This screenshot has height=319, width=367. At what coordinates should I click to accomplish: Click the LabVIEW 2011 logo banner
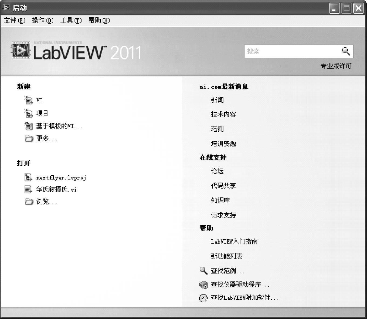(x=76, y=51)
